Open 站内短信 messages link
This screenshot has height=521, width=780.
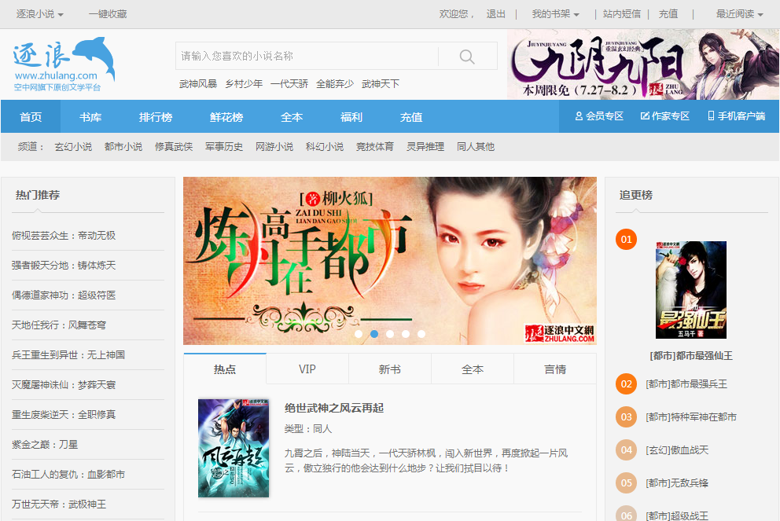pyautogui.click(x=622, y=14)
